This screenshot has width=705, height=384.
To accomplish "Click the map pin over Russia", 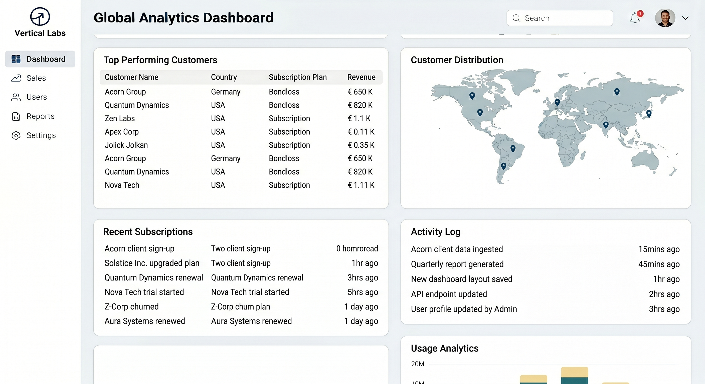I will [x=617, y=91].
